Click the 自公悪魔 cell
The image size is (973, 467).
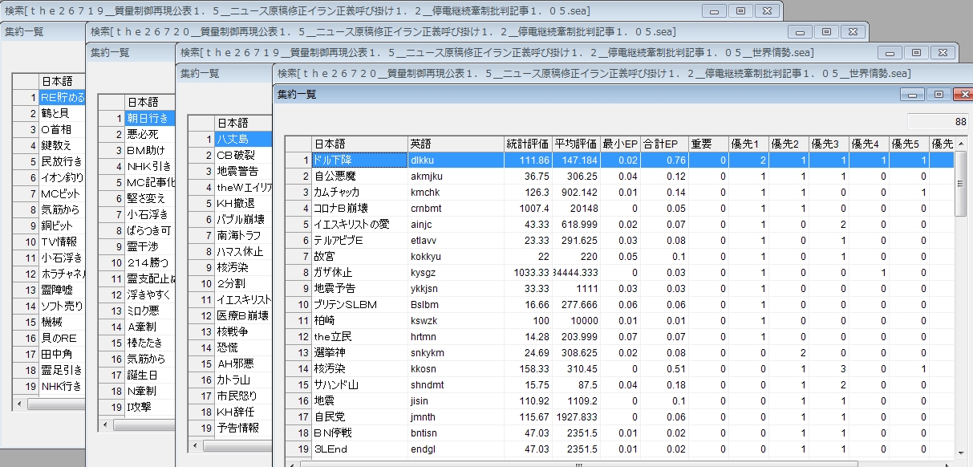(x=359, y=176)
